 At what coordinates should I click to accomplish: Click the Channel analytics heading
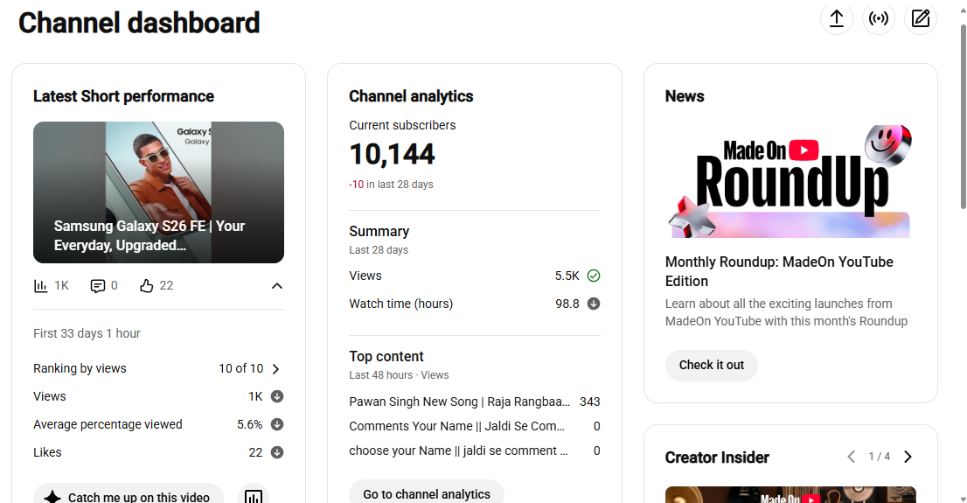point(411,96)
